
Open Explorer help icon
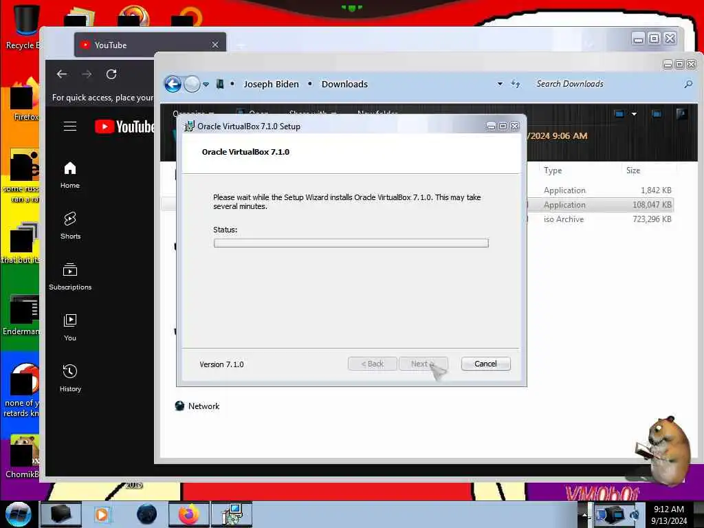pos(681,114)
